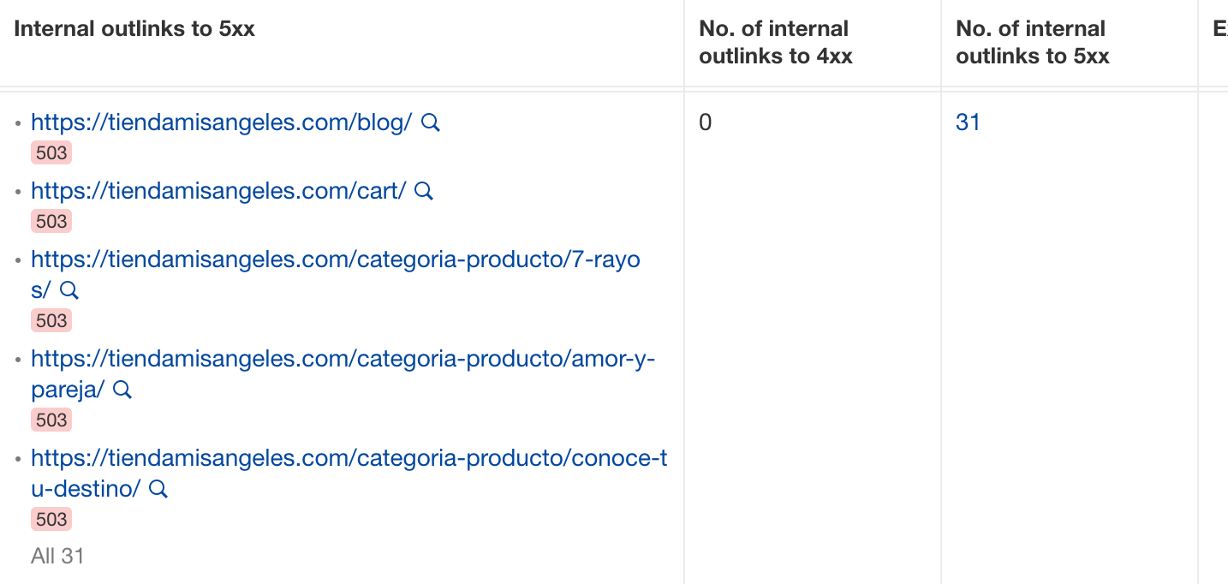Click magnifier icon next to /blog/ URL
Viewport: 1228px width, 584px height.
point(431,122)
